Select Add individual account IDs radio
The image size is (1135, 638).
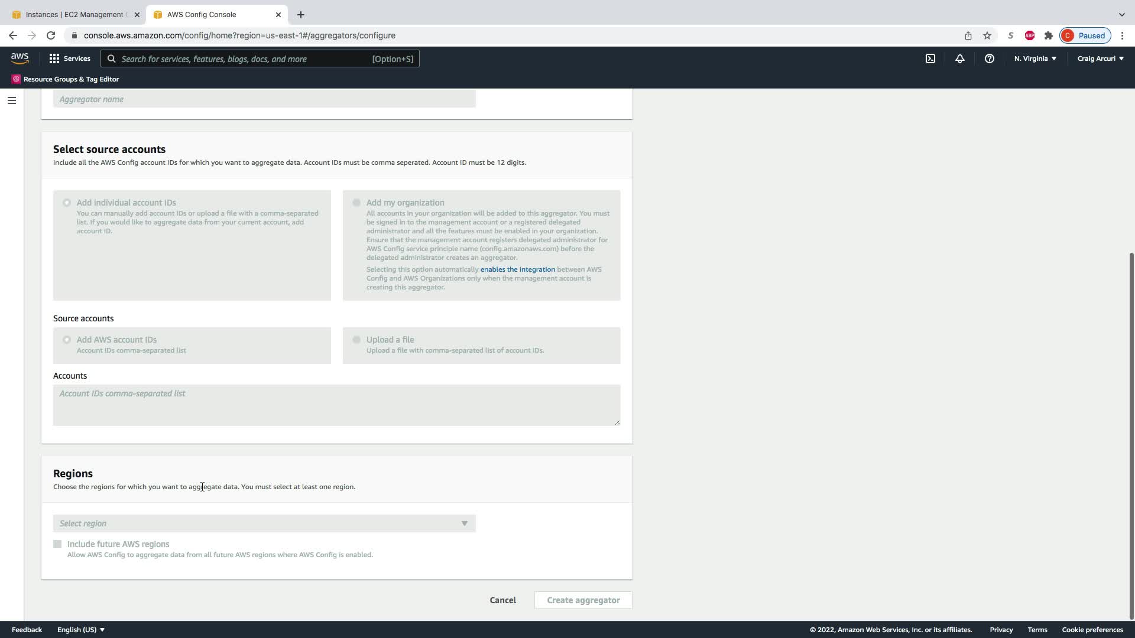[67, 203]
